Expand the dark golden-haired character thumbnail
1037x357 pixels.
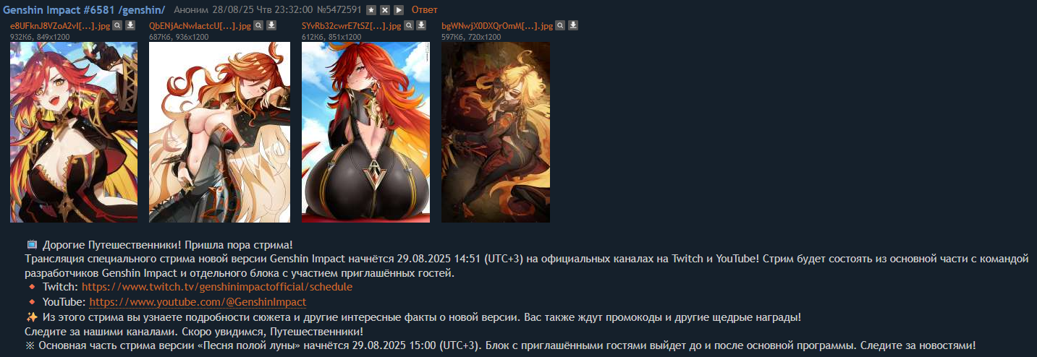(496, 132)
